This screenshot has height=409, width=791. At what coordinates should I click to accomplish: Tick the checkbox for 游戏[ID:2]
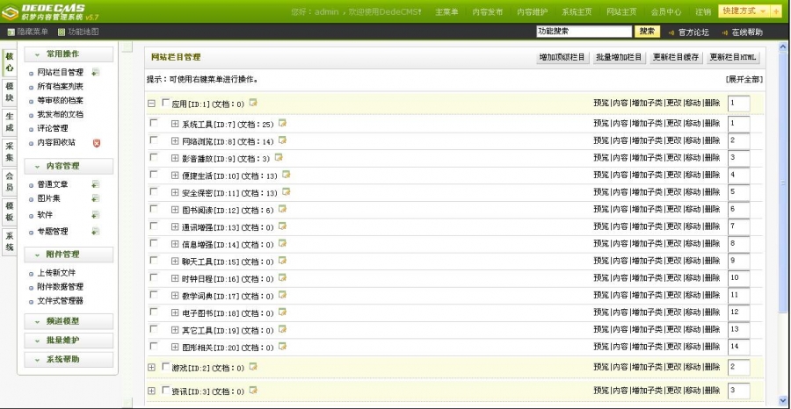pyautogui.click(x=165, y=367)
